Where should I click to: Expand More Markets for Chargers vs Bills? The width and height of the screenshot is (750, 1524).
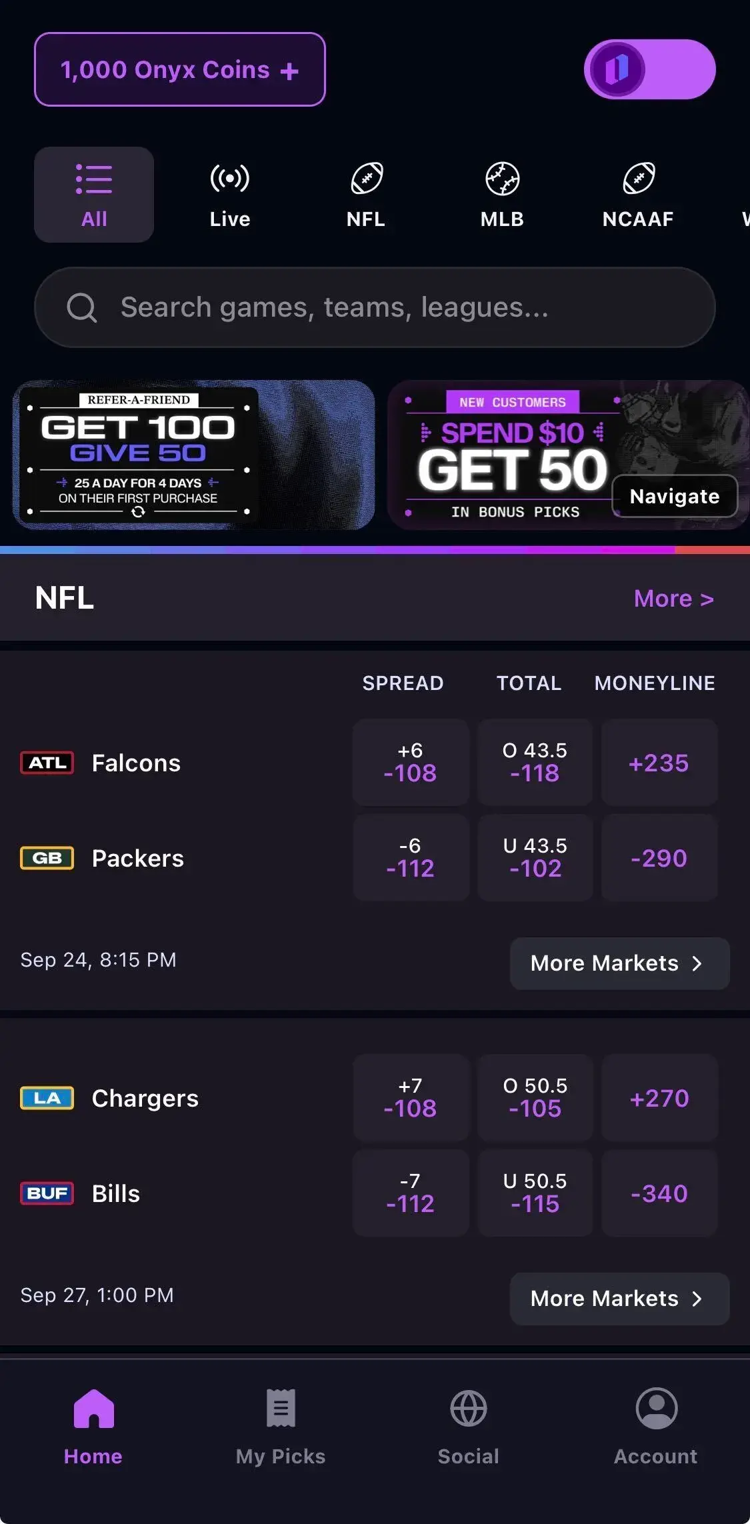[619, 1299]
